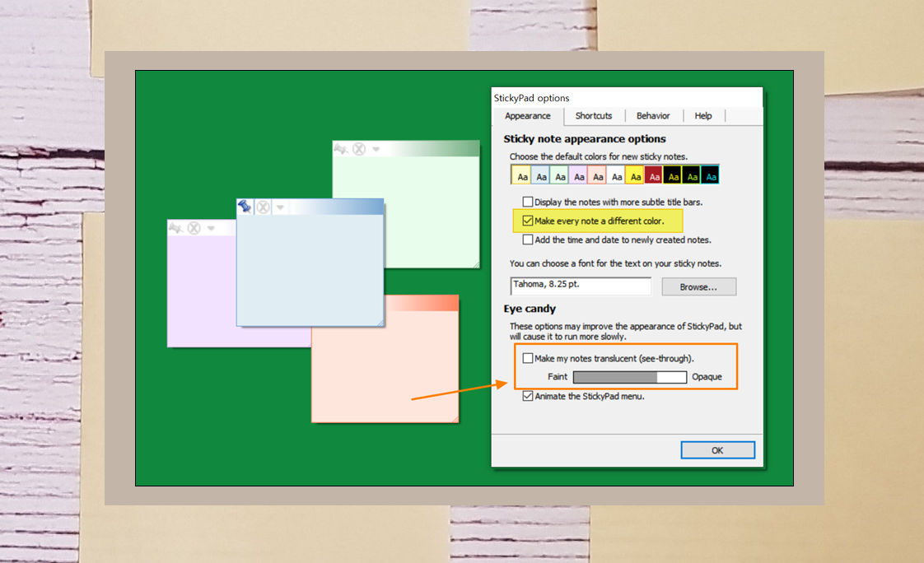Click Browse to choose a font
Viewport: 924px width, 563px height.
pos(699,286)
